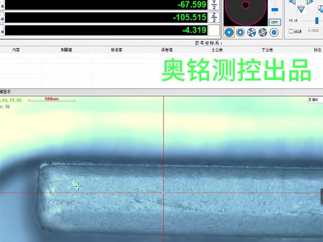The width and height of the screenshot is (323, 242).
Task: Choose the four-segment ring light icon
Action: coord(251,32)
